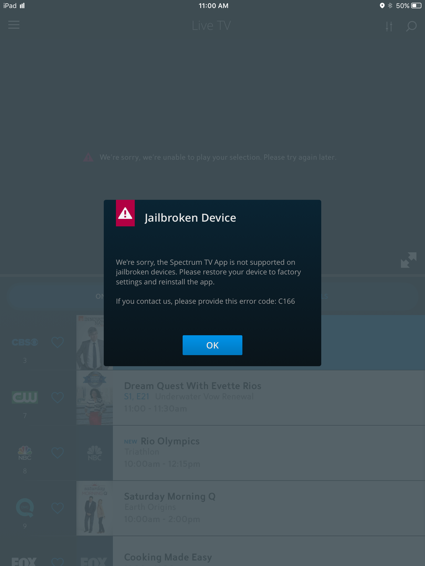Click the unable to play selection message
This screenshot has height=566, width=425.
point(218,157)
